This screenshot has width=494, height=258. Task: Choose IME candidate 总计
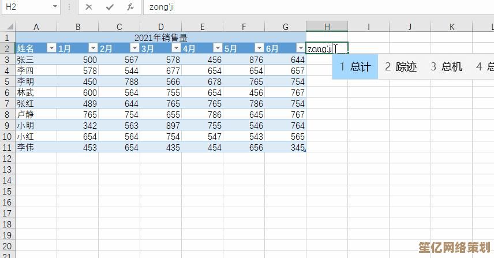(x=355, y=67)
